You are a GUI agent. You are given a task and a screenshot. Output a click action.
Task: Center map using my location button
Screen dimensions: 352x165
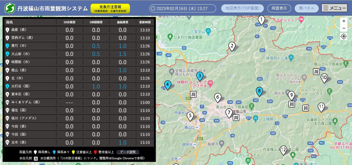pos(343,37)
